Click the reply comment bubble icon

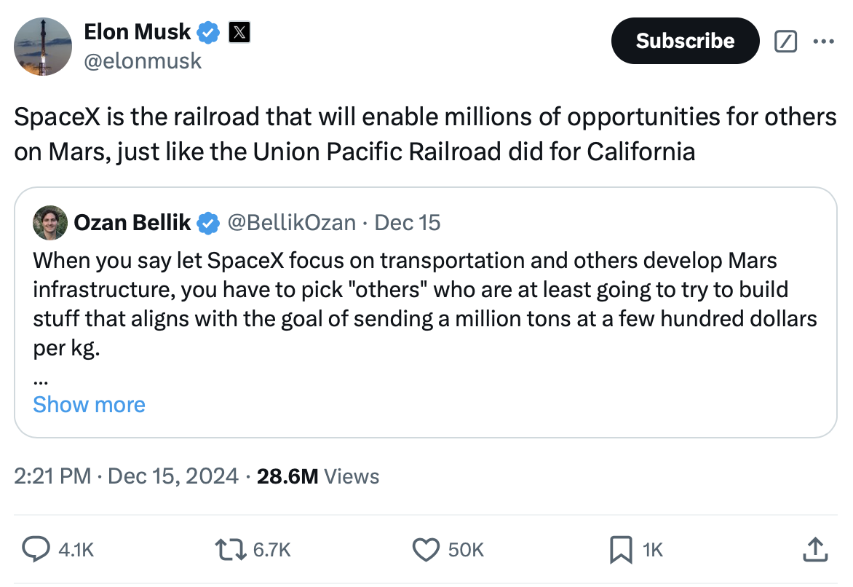(x=33, y=550)
